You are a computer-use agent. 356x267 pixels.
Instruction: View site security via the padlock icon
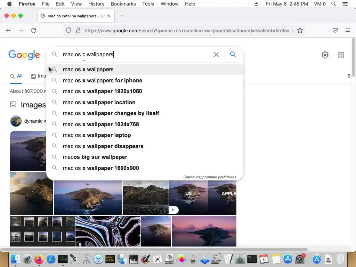(x=78, y=31)
